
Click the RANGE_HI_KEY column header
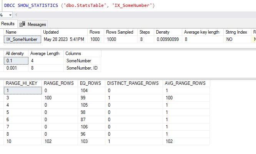coord(21,83)
